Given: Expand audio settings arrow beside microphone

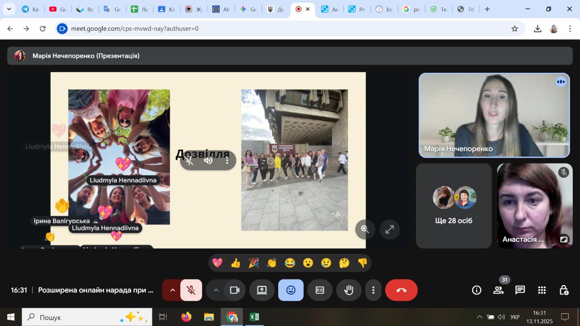Looking at the screenshot, I should (x=172, y=290).
